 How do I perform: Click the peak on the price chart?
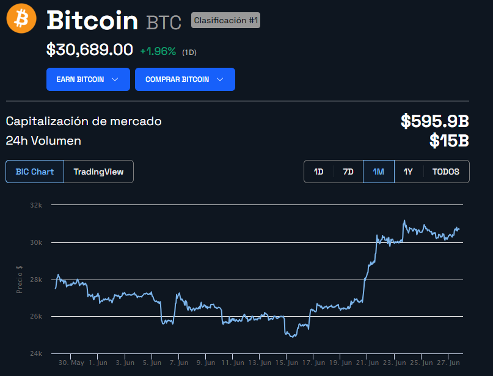pos(404,221)
